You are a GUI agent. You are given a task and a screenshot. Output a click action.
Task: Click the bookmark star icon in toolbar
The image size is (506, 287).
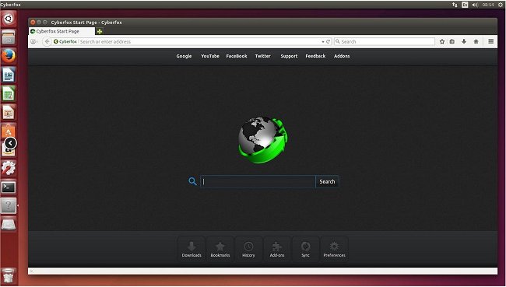[x=442, y=41]
